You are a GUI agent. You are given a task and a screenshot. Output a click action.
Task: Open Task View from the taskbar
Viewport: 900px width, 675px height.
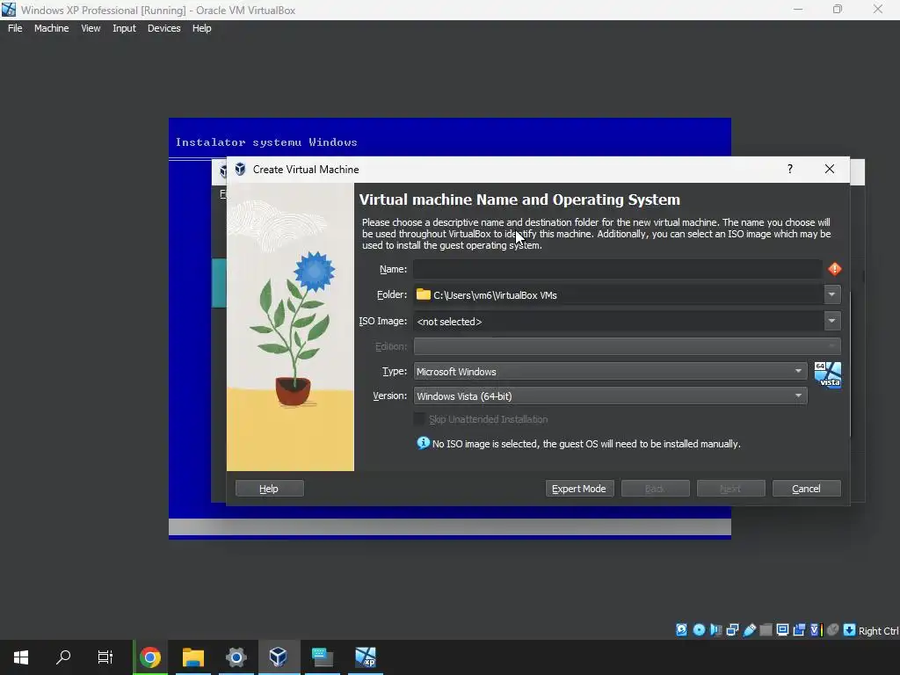[105, 657]
